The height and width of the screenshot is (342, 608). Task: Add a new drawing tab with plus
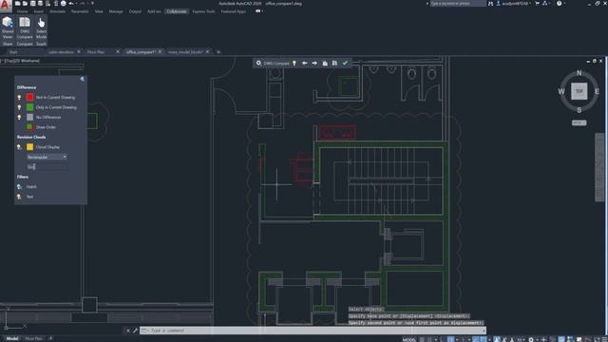(x=218, y=51)
